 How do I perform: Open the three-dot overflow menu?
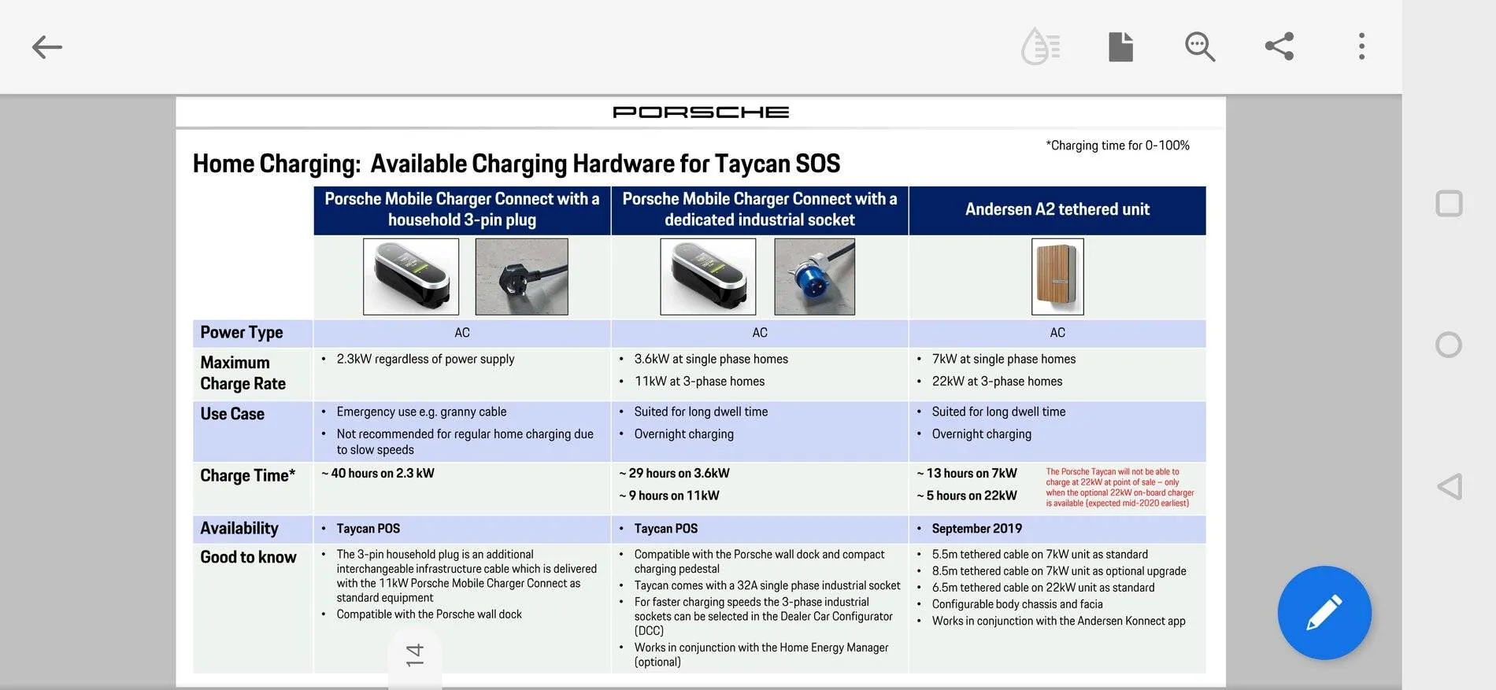(1361, 46)
